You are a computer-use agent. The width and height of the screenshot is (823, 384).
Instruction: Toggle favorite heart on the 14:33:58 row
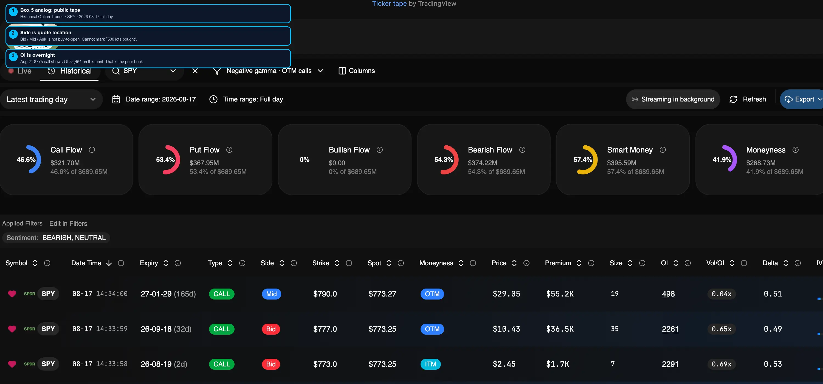12,364
